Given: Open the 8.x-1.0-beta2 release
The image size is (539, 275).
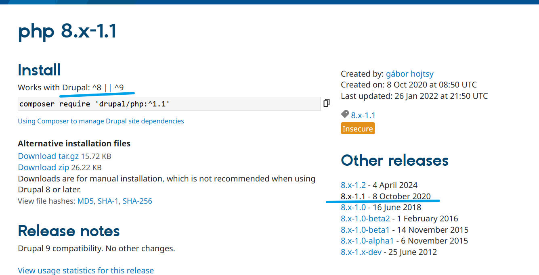Looking at the screenshot, I should (x=365, y=219).
